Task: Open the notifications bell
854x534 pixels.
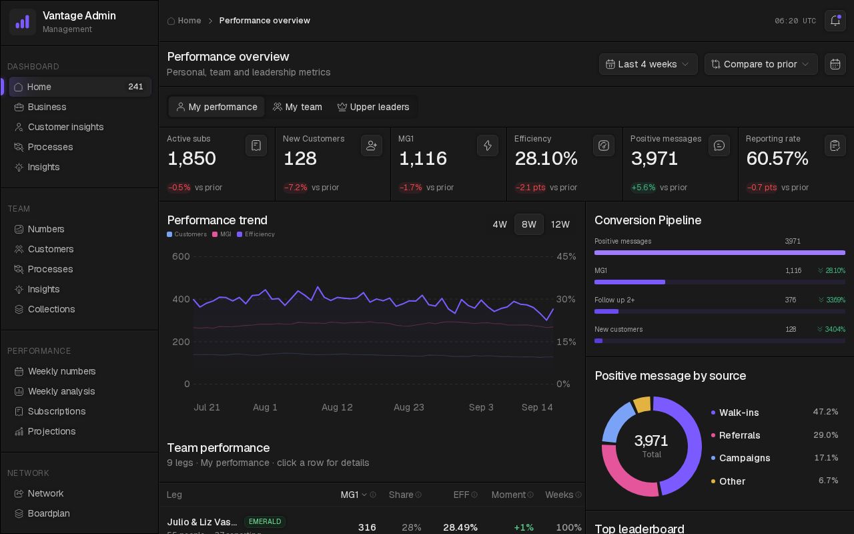Action: (x=835, y=21)
